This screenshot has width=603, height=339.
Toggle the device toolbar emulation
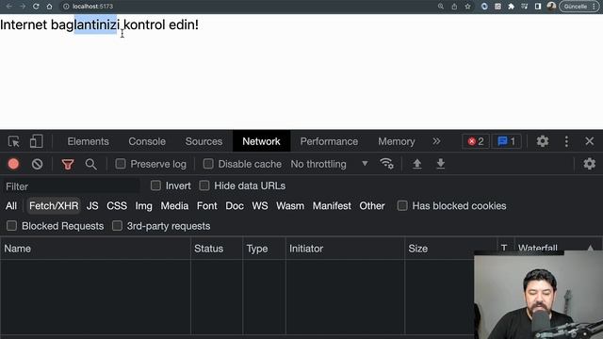(x=36, y=141)
